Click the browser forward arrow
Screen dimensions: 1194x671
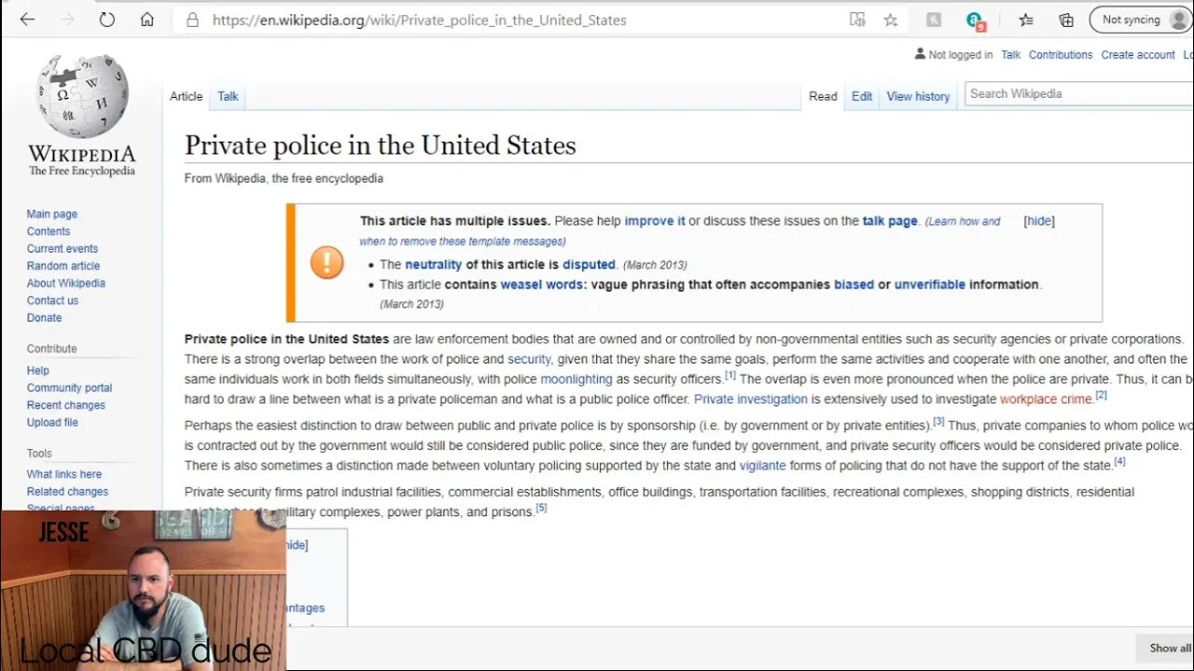click(x=67, y=20)
